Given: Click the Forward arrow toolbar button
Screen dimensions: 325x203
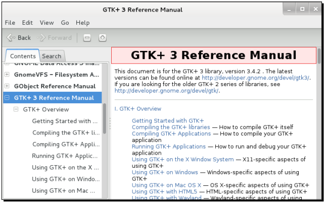Looking at the screenshot, I should coord(55,38).
